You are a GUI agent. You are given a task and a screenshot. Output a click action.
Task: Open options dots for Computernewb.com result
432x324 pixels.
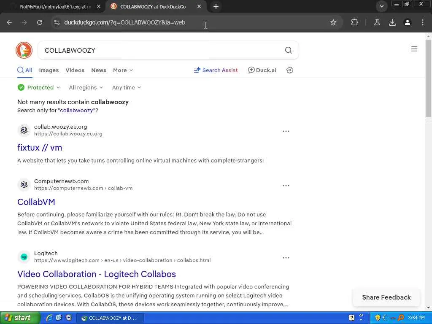286,186
